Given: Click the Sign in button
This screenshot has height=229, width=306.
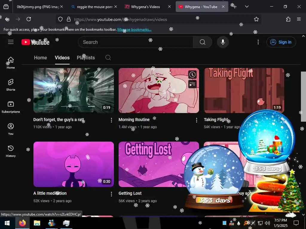Looking at the screenshot, I should pyautogui.click(x=281, y=42).
